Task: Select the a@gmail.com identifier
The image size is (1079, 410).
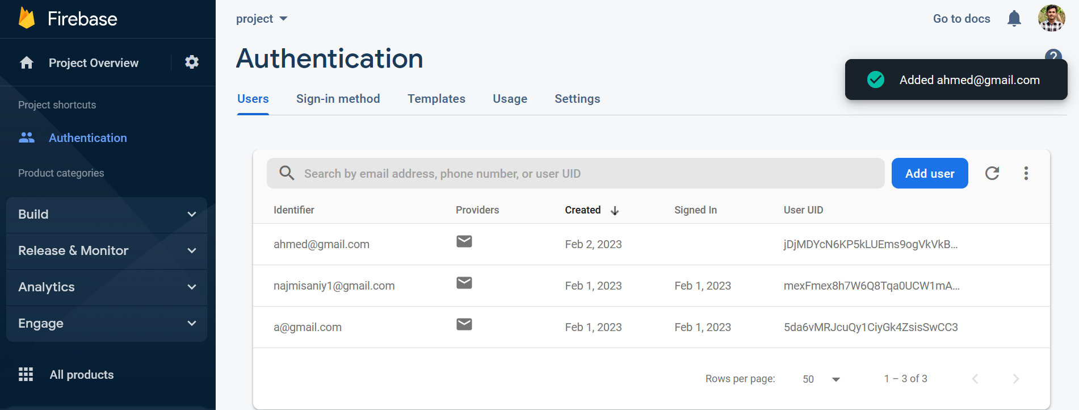Action: tap(308, 327)
